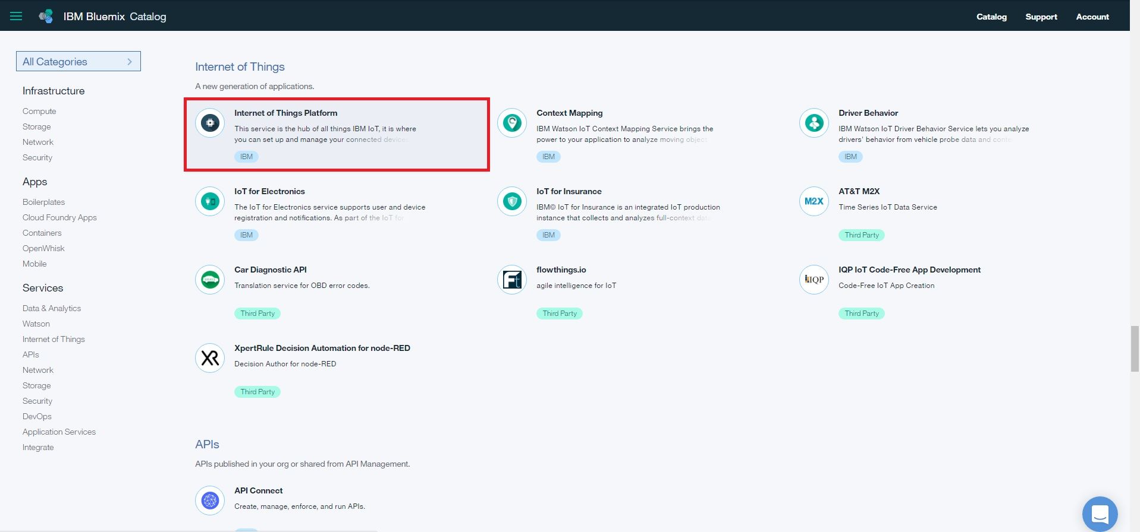The height and width of the screenshot is (532, 1140).
Task: Click IBM tag on Internet of Things Platform
Action: 246,157
